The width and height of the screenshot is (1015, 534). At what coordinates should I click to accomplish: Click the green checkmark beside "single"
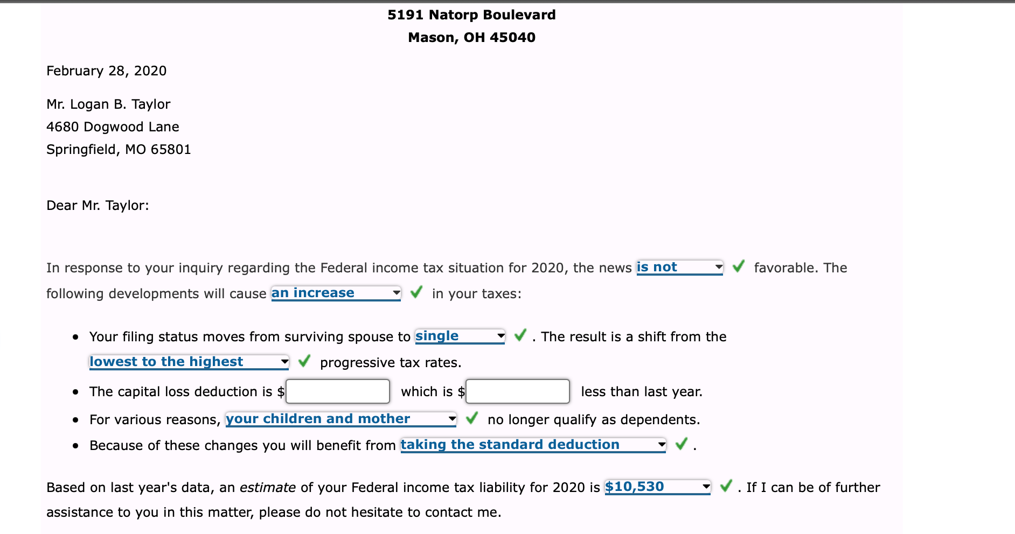click(x=520, y=335)
